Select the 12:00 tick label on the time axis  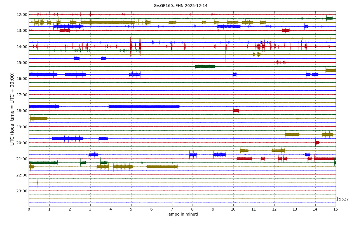pyautogui.click(x=22, y=15)
